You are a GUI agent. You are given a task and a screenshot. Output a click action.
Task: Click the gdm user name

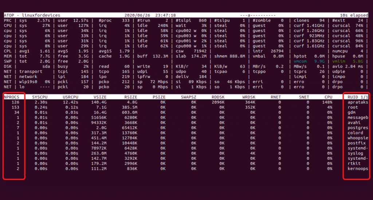tap(352, 113)
